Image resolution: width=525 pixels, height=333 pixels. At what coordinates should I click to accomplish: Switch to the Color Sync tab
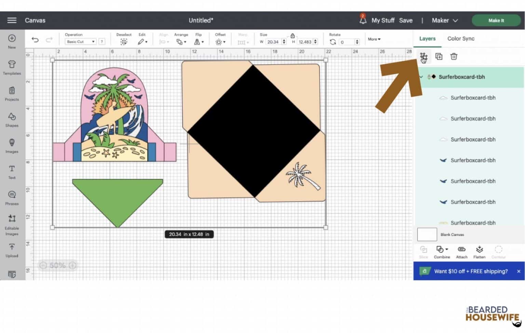click(461, 39)
